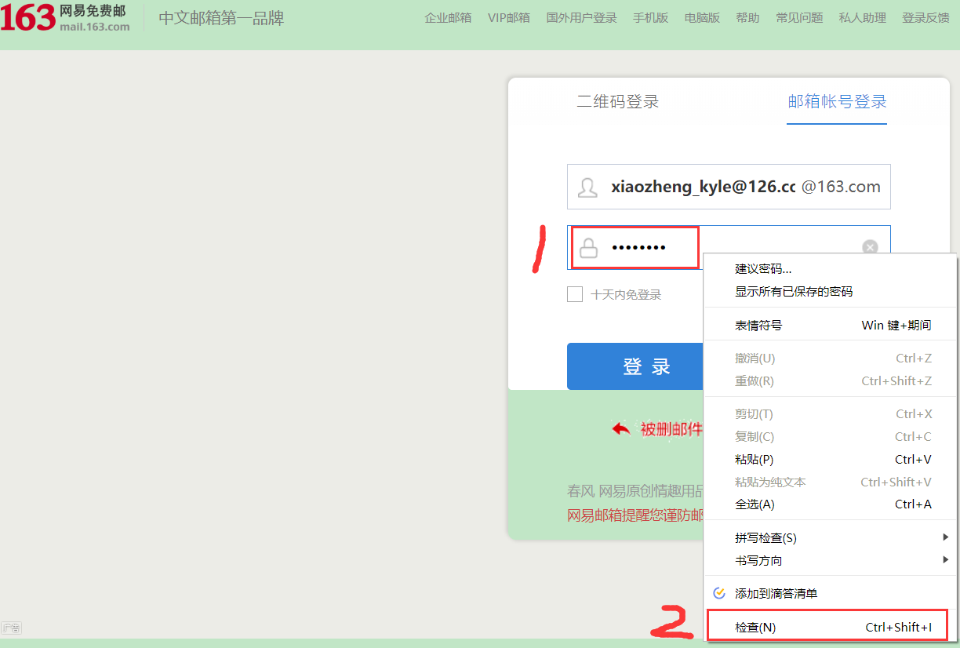This screenshot has width=960, height=648.
Task: Open the 电脑版 link
Action: 702,17
